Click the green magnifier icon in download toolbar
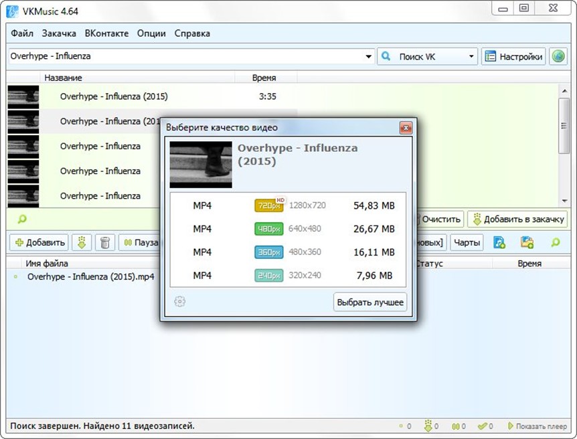 pos(556,242)
